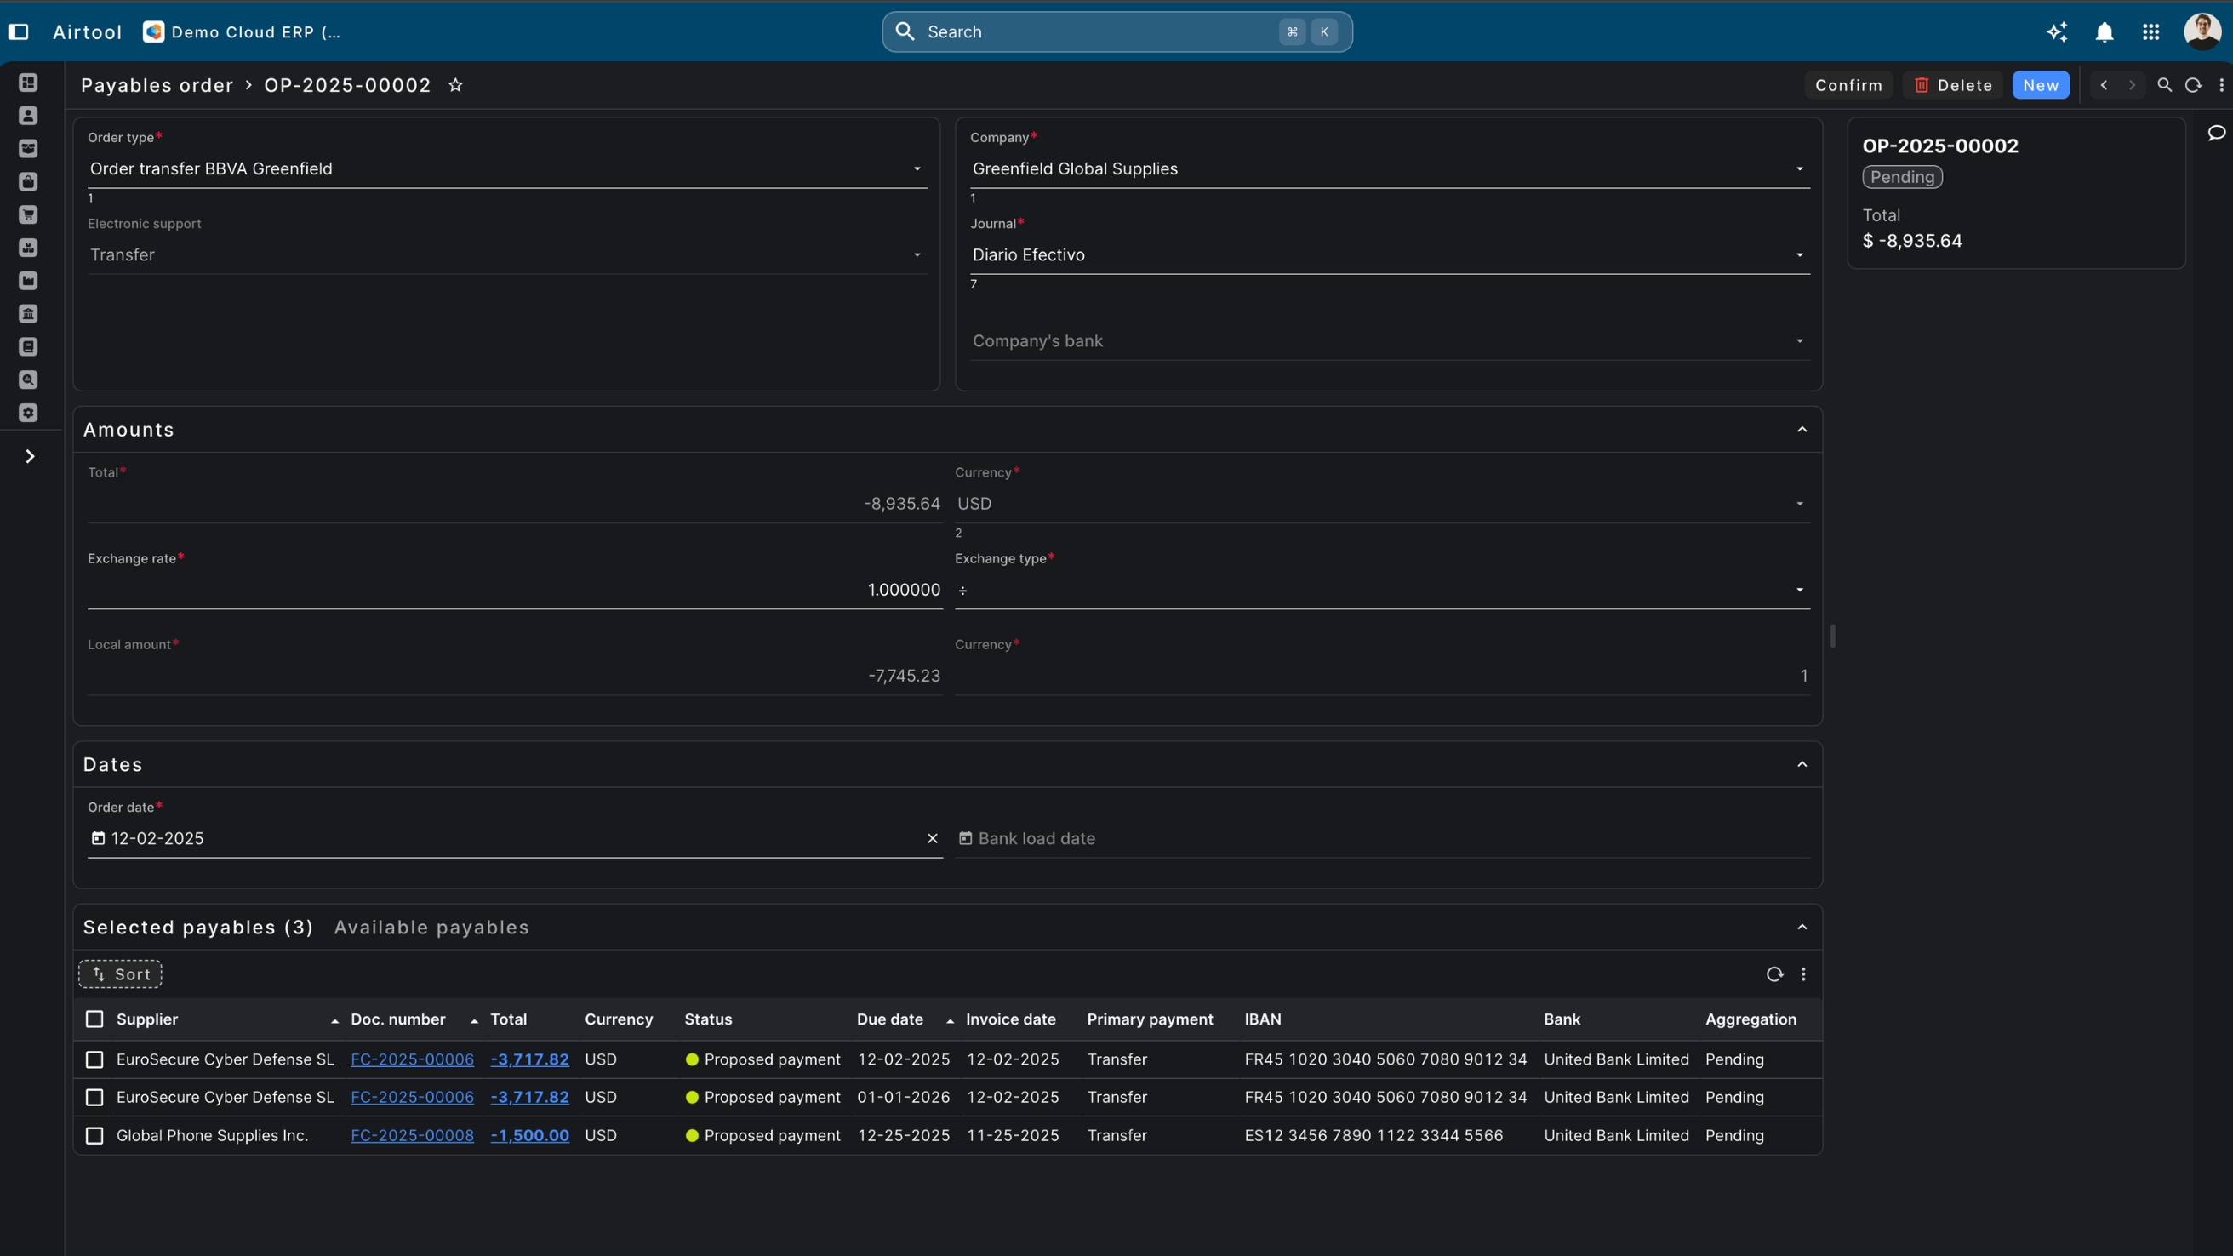Go to Payables order breadcrumb
The image size is (2233, 1256).
click(157, 85)
